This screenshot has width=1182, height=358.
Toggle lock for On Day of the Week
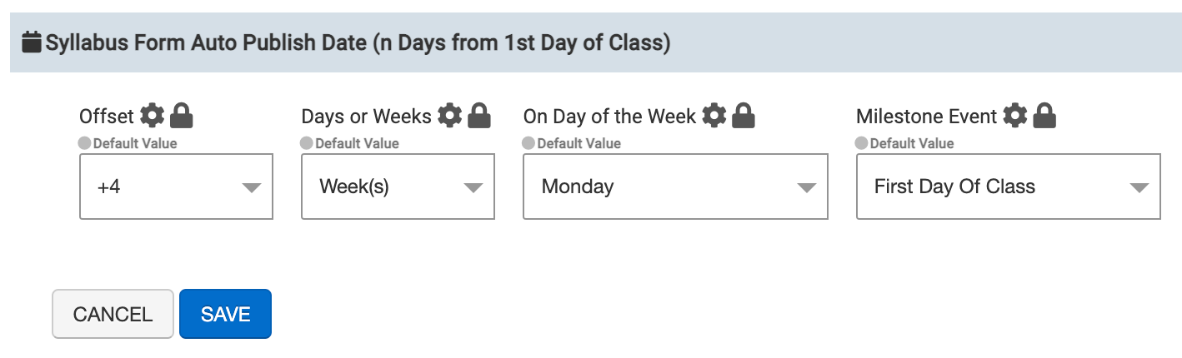(x=744, y=116)
